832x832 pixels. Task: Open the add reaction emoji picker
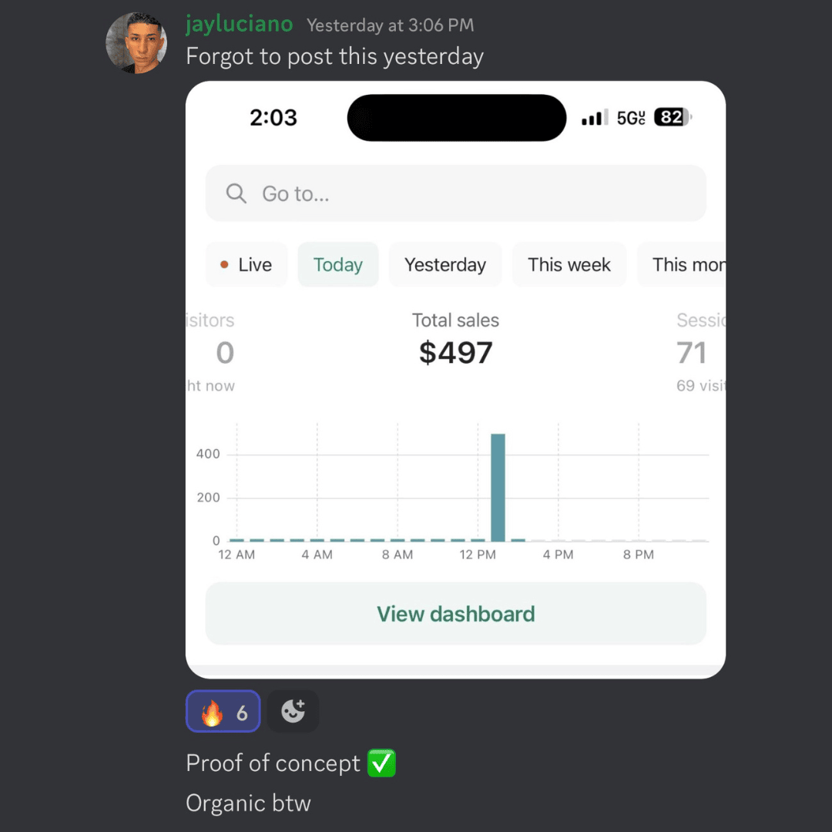293,711
